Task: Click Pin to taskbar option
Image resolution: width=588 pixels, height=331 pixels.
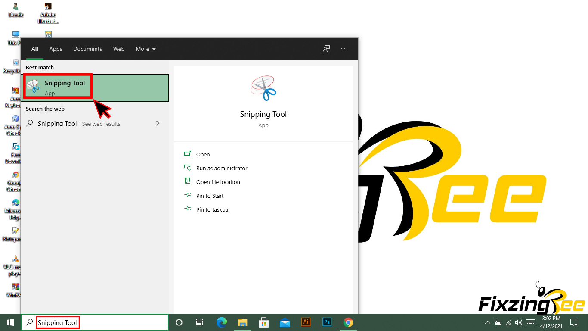Action: 213,209
